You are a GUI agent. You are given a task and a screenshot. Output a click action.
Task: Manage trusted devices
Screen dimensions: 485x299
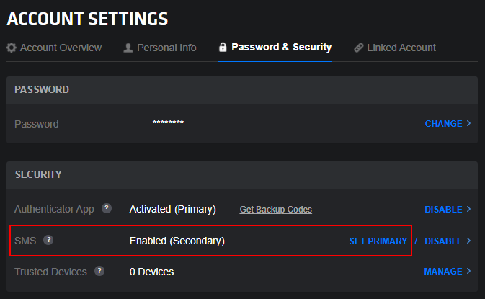(443, 272)
